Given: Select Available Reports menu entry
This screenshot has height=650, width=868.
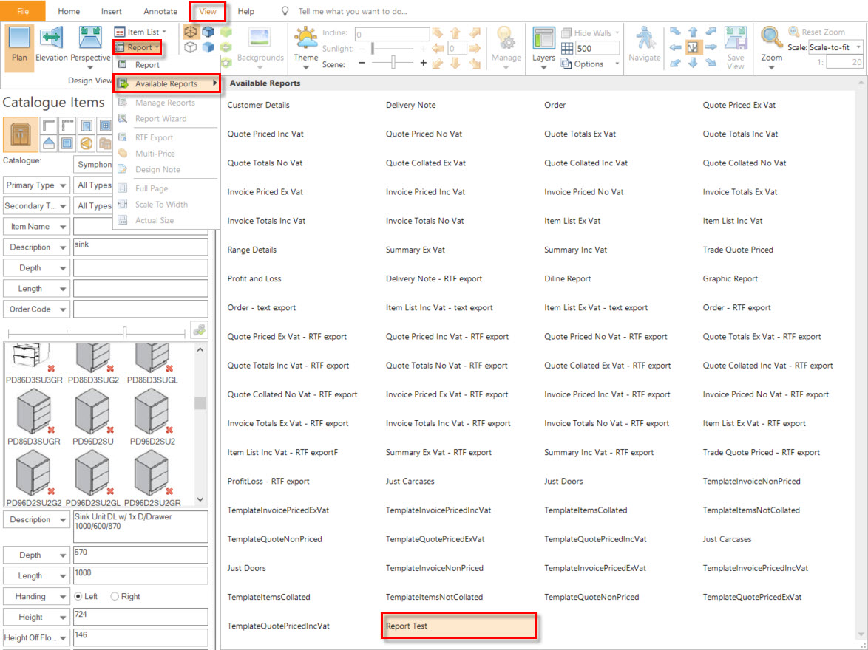Looking at the screenshot, I should click(x=166, y=83).
